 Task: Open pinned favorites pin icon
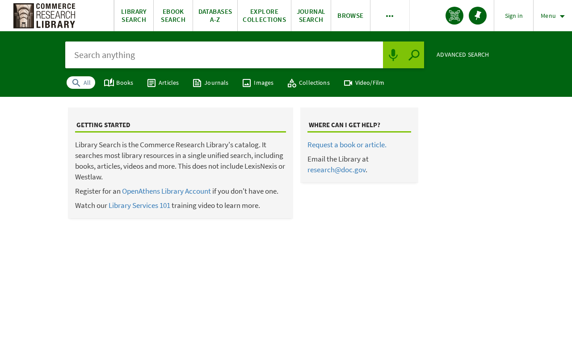click(x=478, y=16)
